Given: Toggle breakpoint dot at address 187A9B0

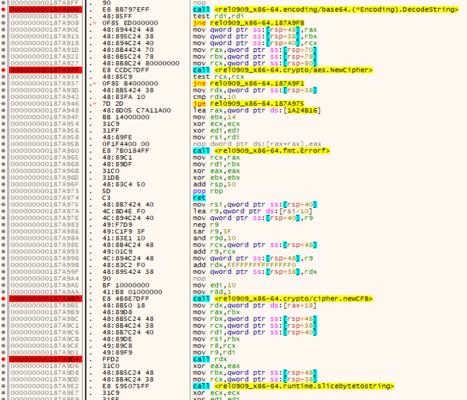Looking at the screenshot, I should [x=3, y=299].
